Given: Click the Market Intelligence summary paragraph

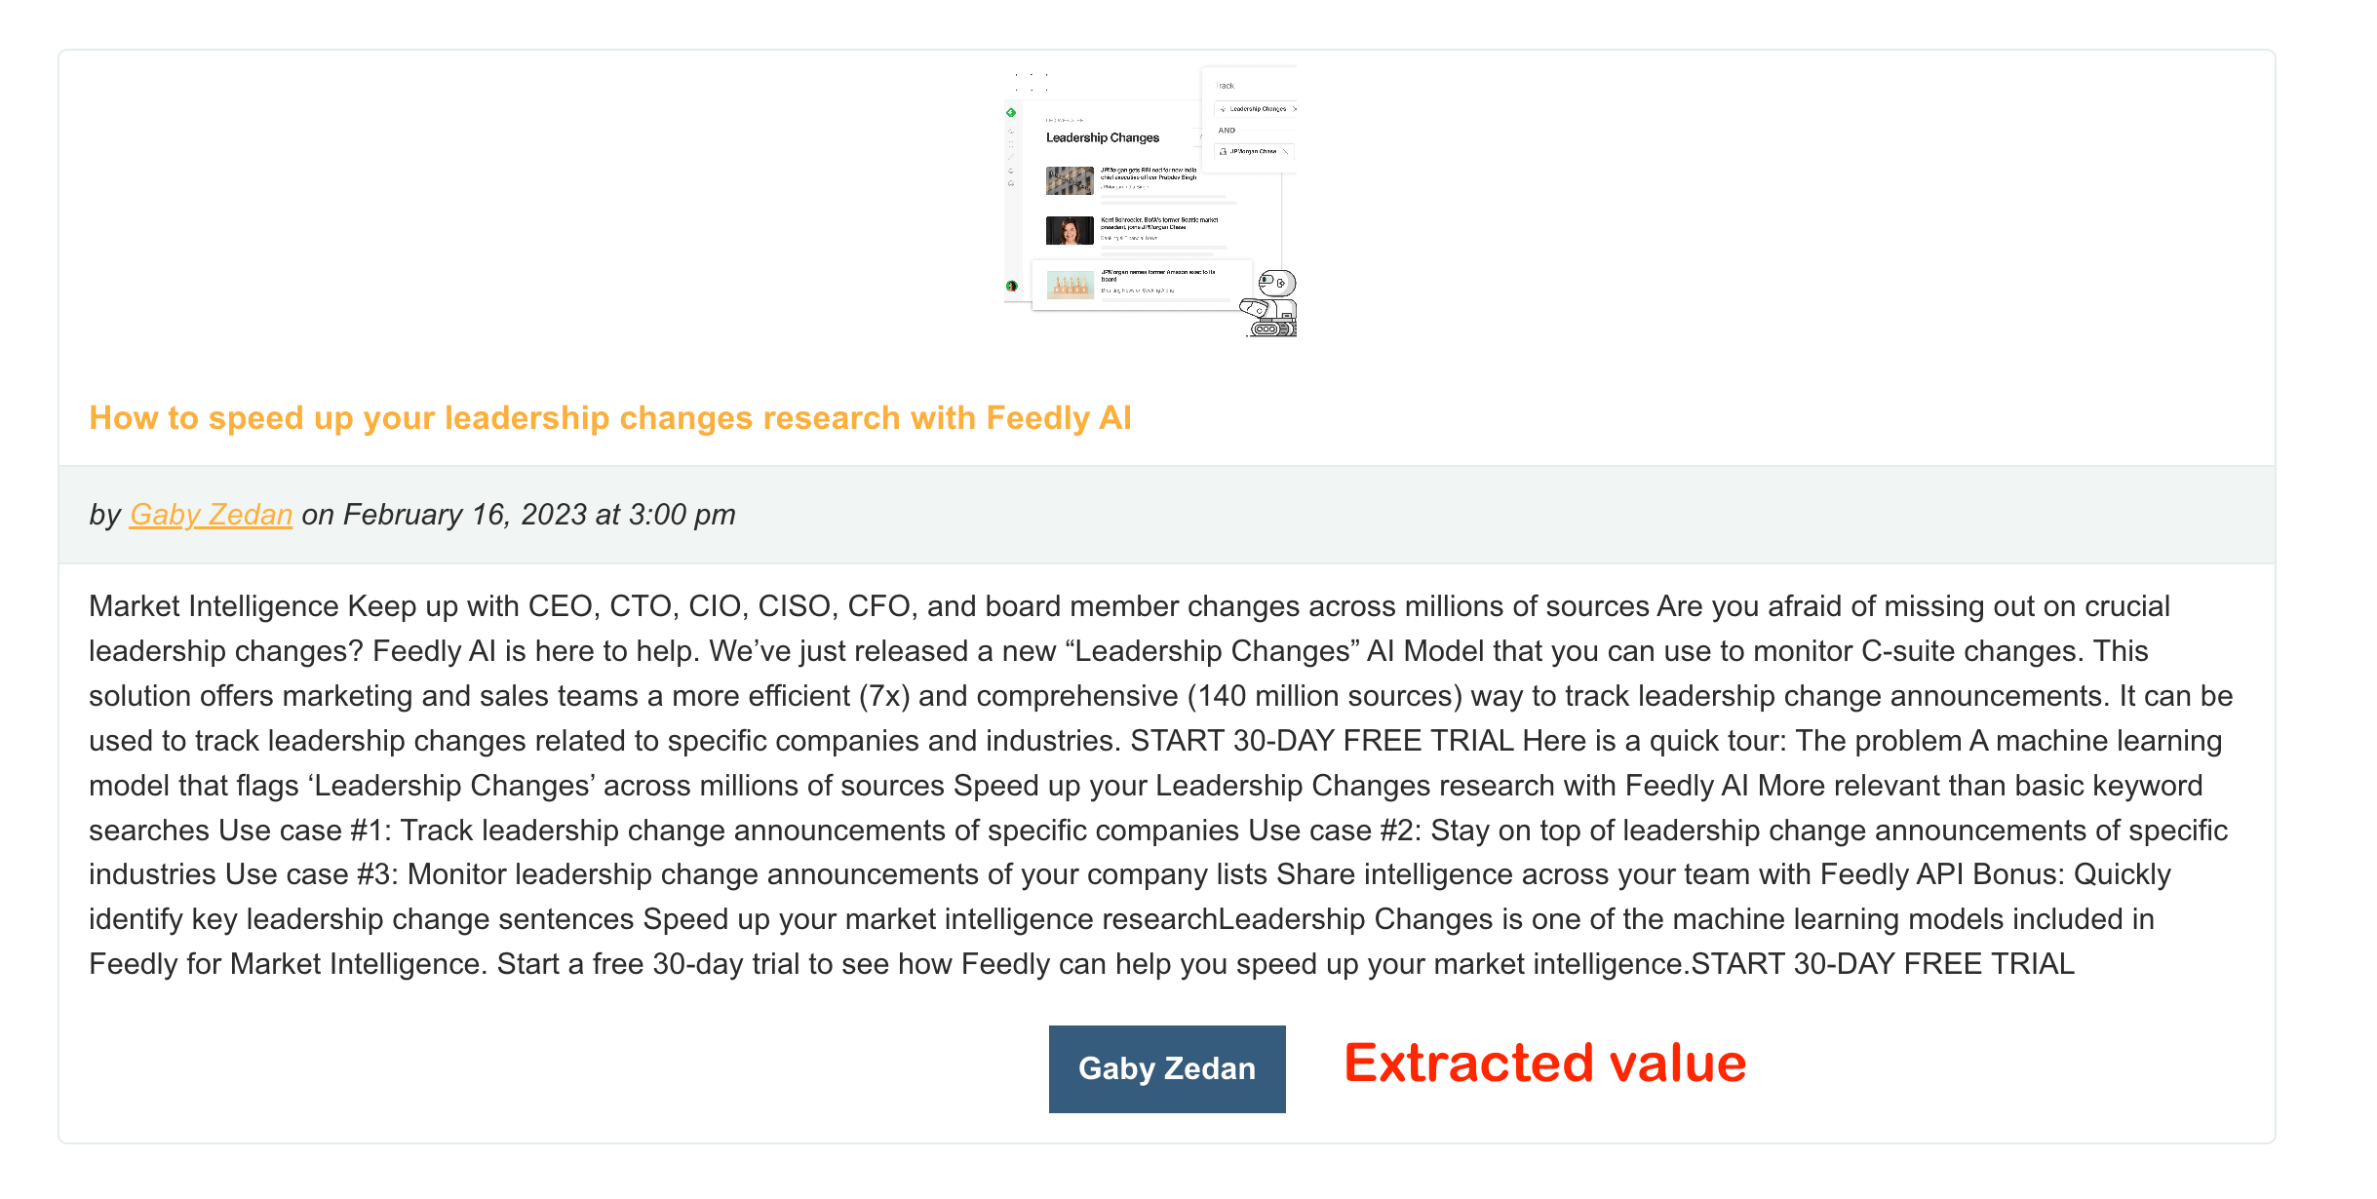Looking at the screenshot, I should pos(1160,785).
